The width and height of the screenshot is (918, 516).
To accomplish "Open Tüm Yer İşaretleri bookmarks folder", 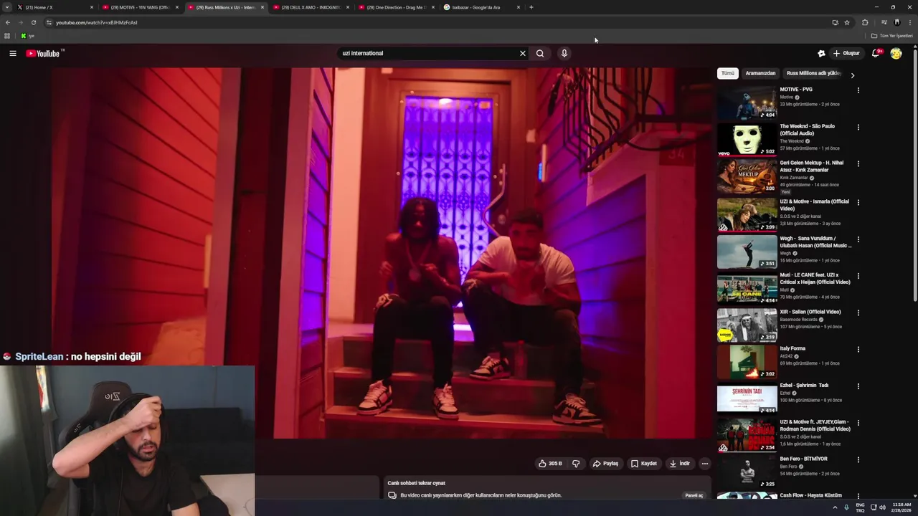I will (892, 36).
